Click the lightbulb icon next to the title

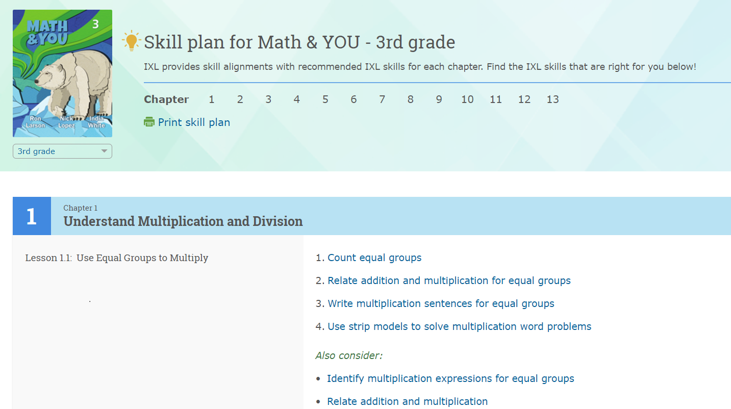132,41
